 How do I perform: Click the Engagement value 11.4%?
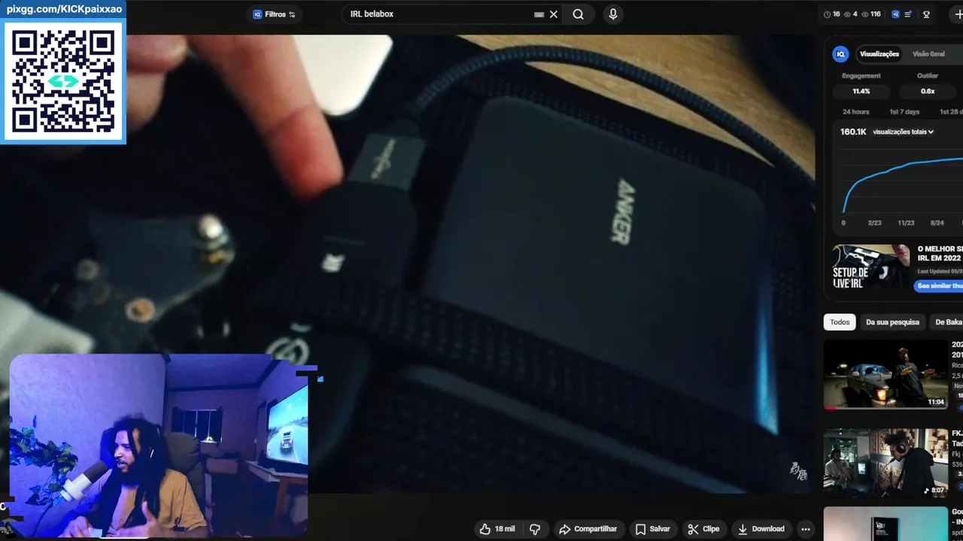(x=861, y=91)
